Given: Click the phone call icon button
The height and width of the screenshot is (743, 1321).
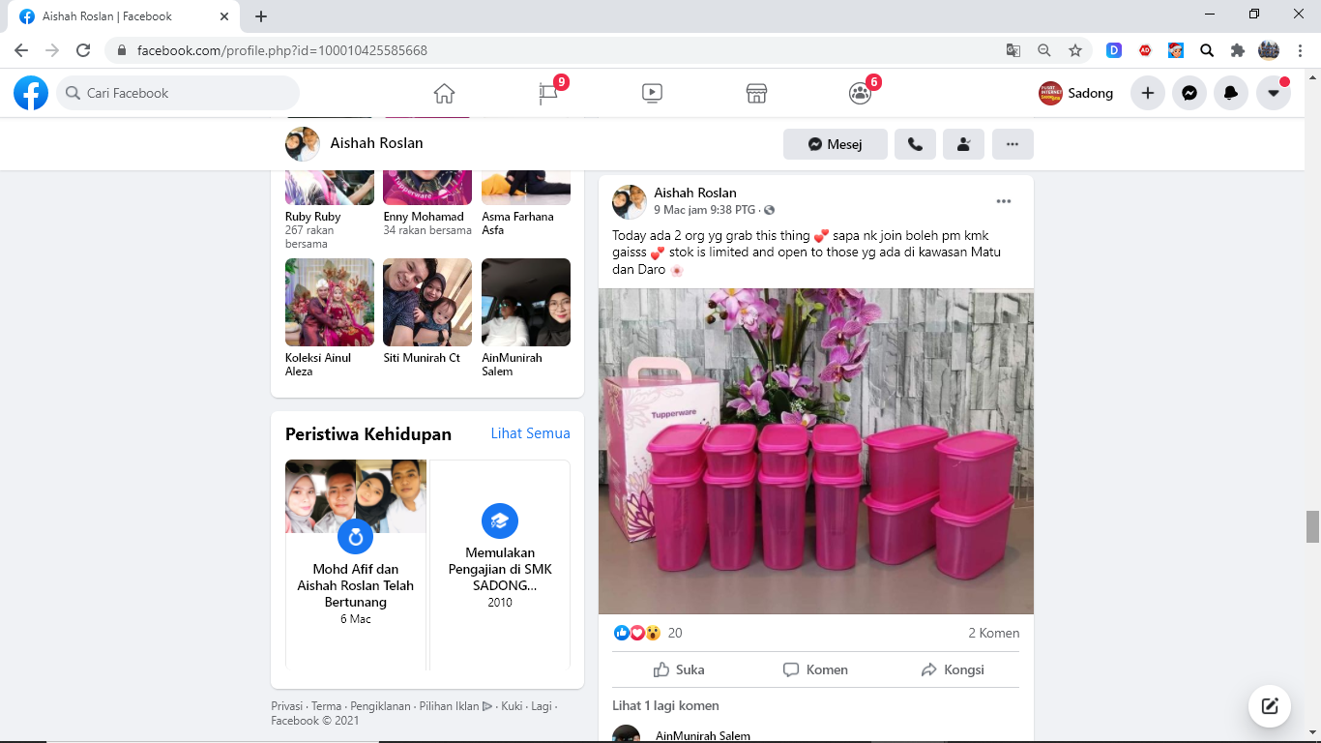Looking at the screenshot, I should click(915, 144).
